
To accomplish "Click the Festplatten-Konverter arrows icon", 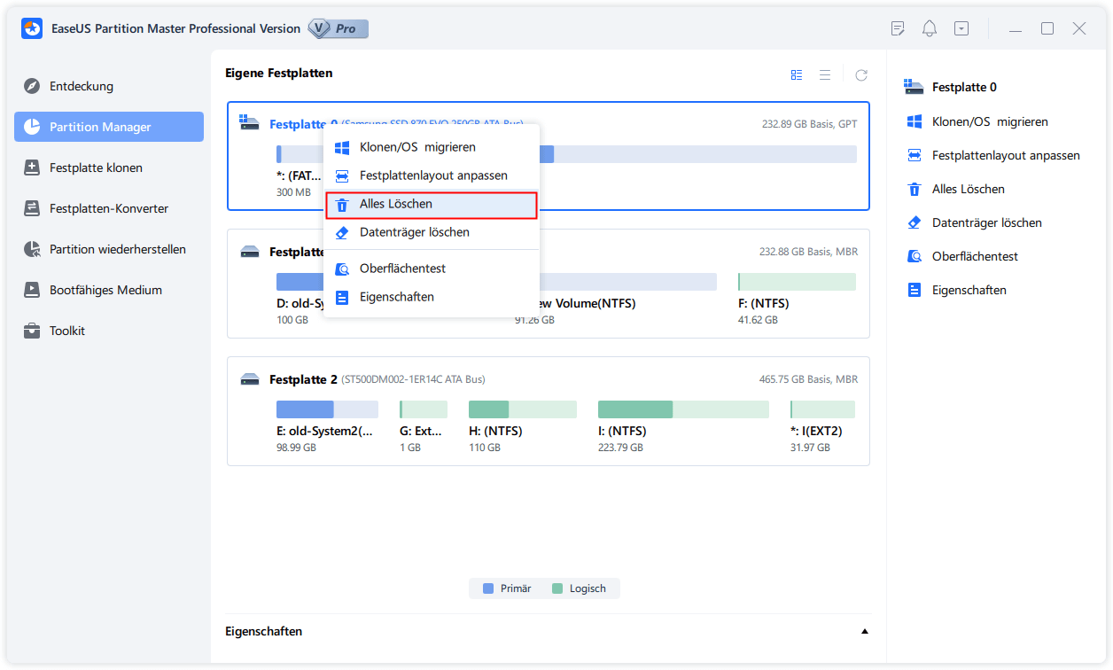I will tap(32, 208).
